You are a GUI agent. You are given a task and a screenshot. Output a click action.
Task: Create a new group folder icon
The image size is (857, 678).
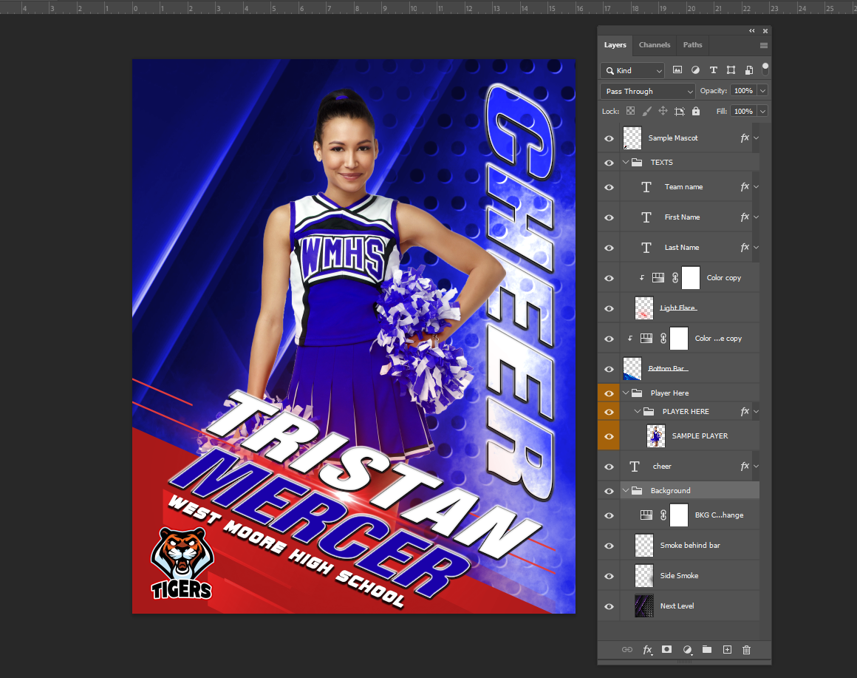pos(707,650)
